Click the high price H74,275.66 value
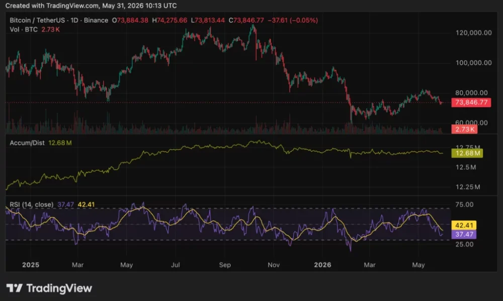The height and width of the screenshot is (301, 503). (x=170, y=20)
